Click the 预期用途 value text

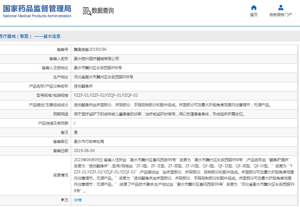click(x=159, y=114)
